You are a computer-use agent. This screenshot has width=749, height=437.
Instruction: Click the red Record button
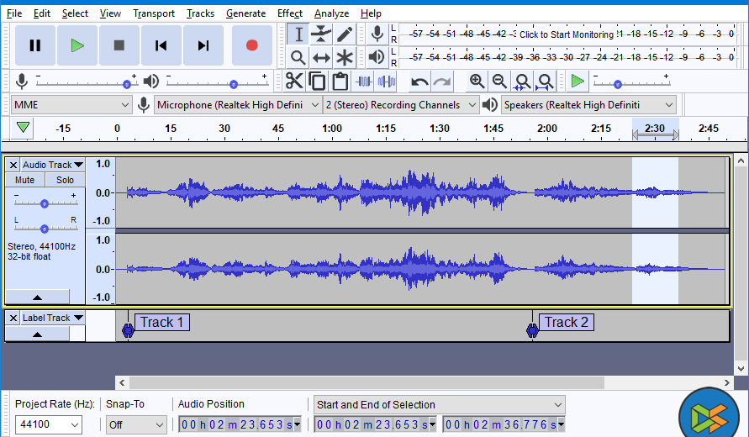click(x=251, y=45)
